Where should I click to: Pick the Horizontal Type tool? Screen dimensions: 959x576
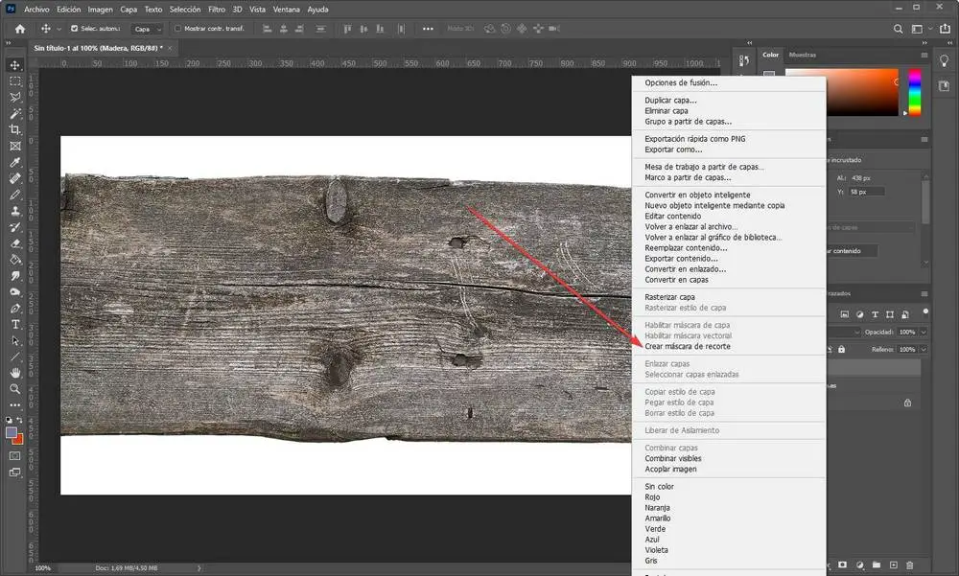15,324
